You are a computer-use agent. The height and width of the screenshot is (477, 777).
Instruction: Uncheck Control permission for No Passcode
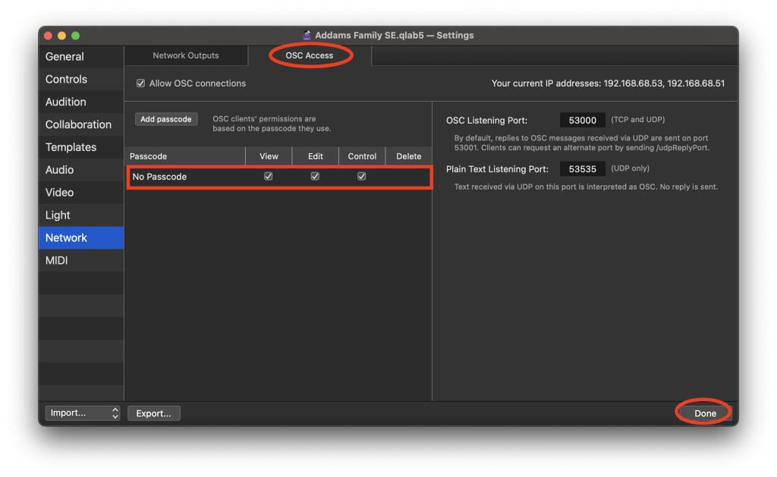[362, 177]
